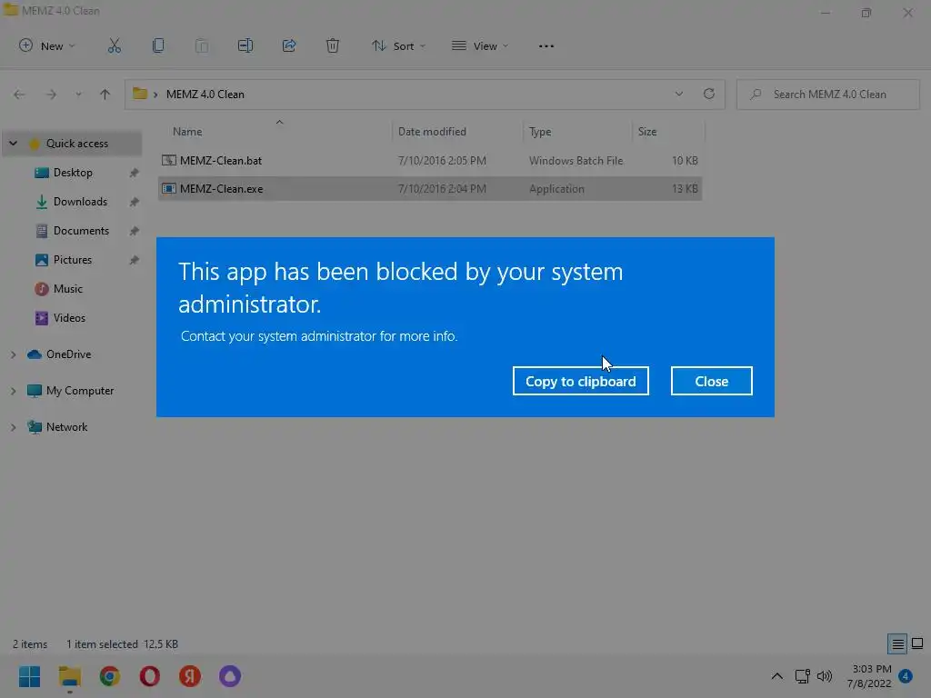Click Copy to clipboard button
Image resolution: width=931 pixels, height=698 pixels.
[x=581, y=381]
